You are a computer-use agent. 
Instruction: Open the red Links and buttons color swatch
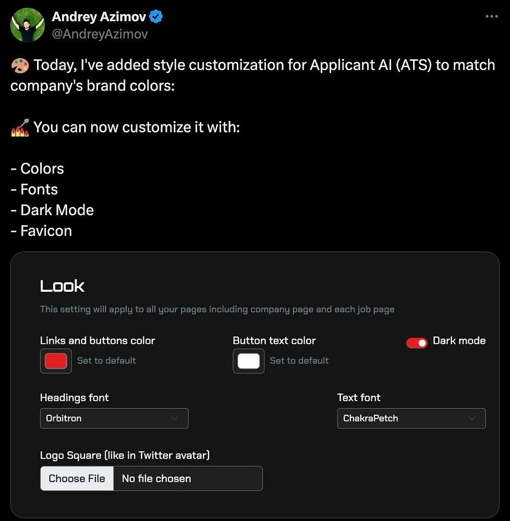[56, 361]
